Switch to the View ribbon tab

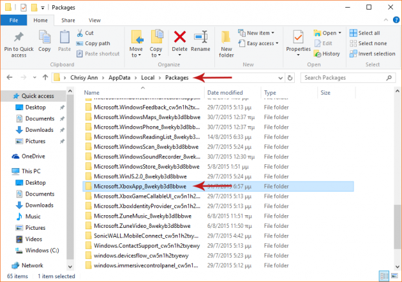click(x=94, y=20)
